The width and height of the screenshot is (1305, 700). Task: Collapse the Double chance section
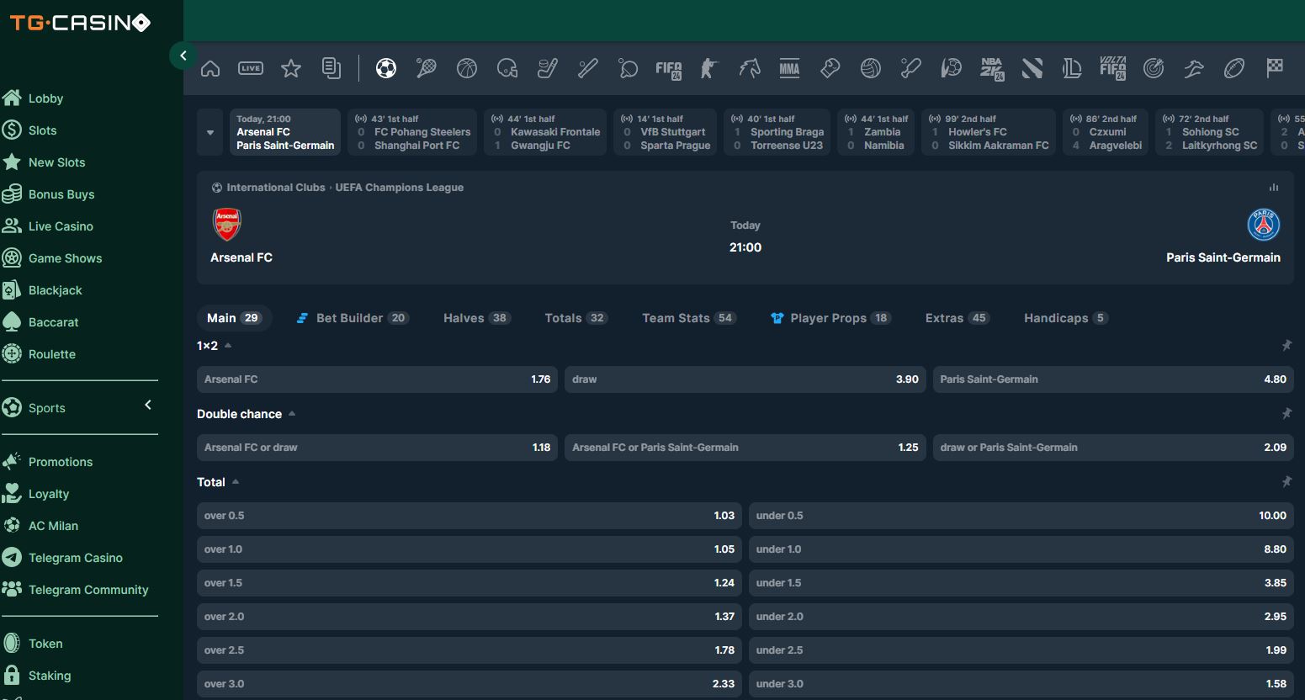(292, 413)
